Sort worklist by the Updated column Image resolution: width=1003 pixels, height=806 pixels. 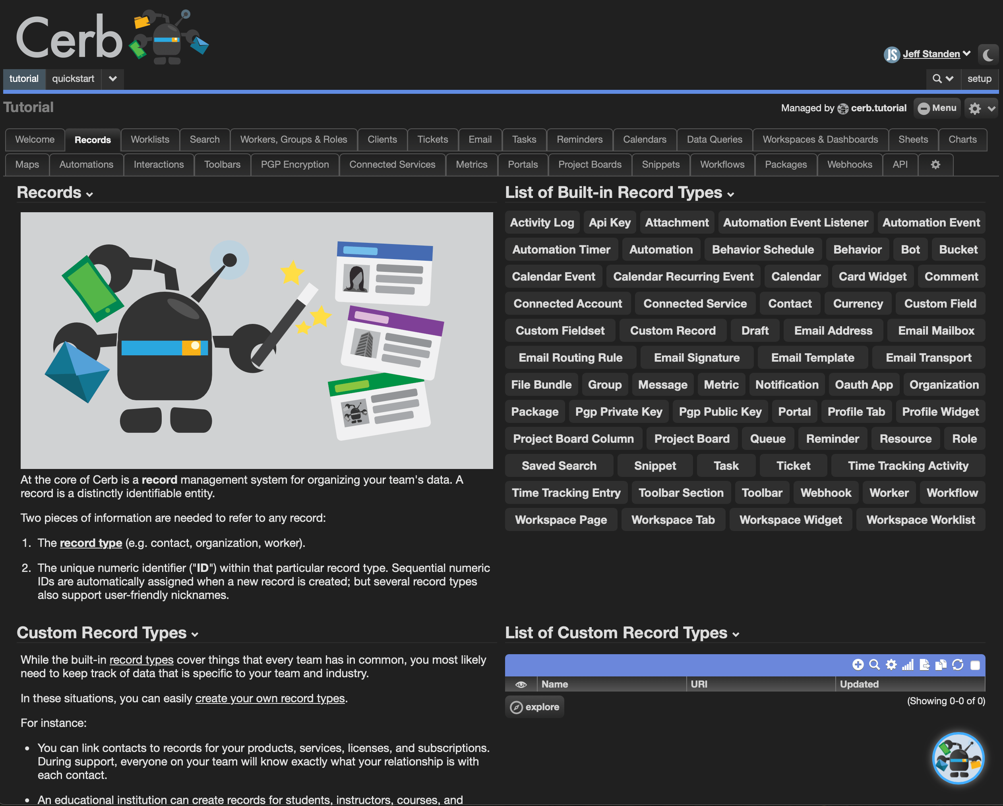tap(910, 684)
